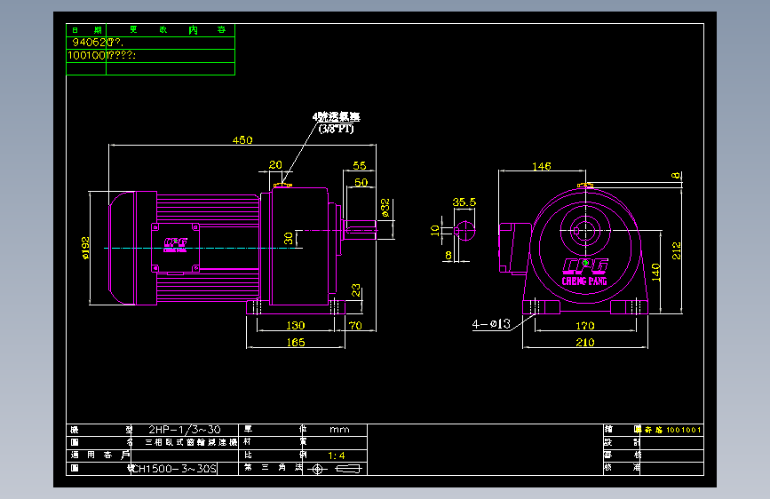Click the 165 base length dimension
This screenshot has height=499, width=770.
point(296,342)
